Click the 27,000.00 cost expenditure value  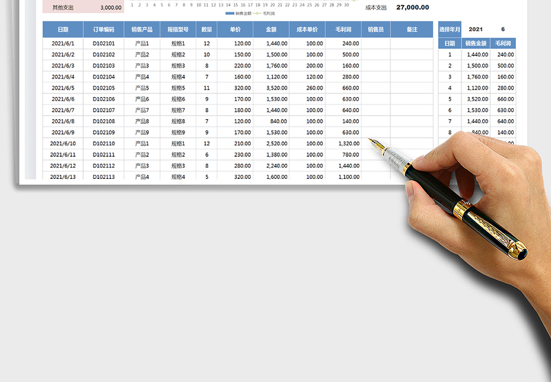[x=412, y=8]
